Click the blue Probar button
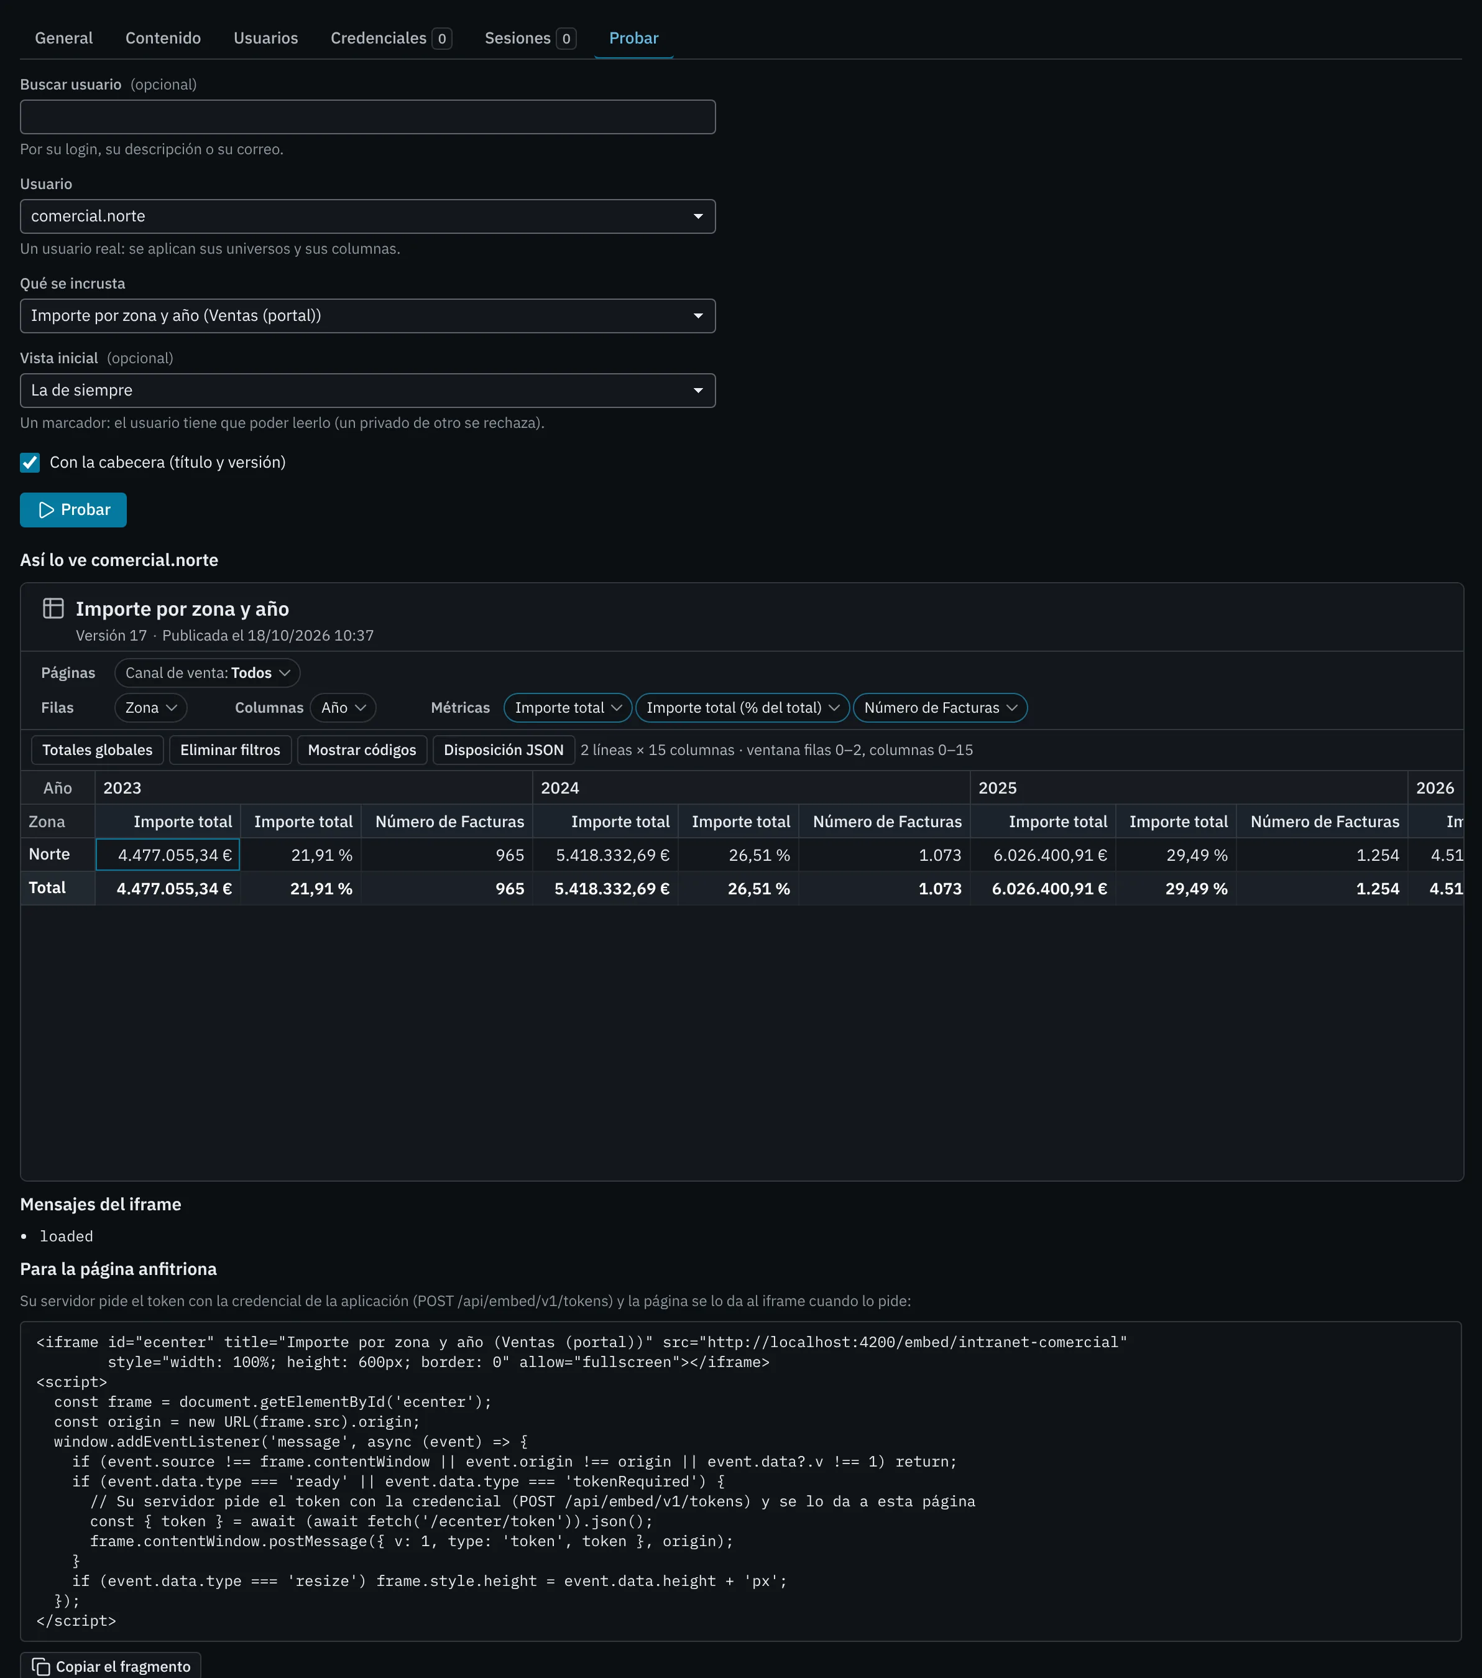 point(73,510)
